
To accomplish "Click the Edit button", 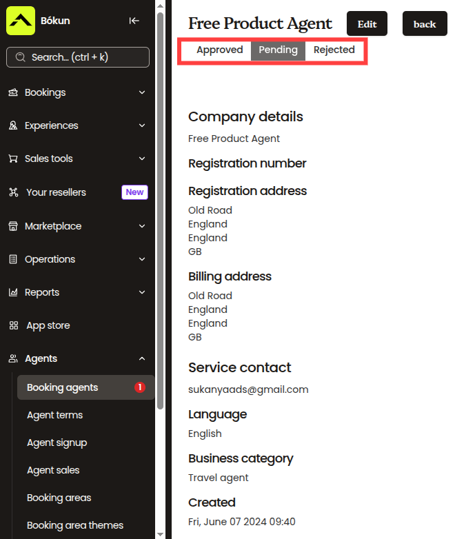I will [367, 23].
